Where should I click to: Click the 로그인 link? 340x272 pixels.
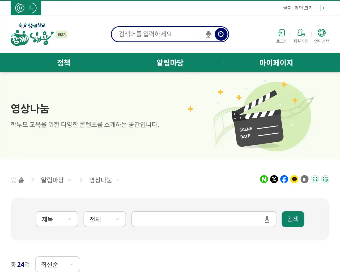(282, 36)
